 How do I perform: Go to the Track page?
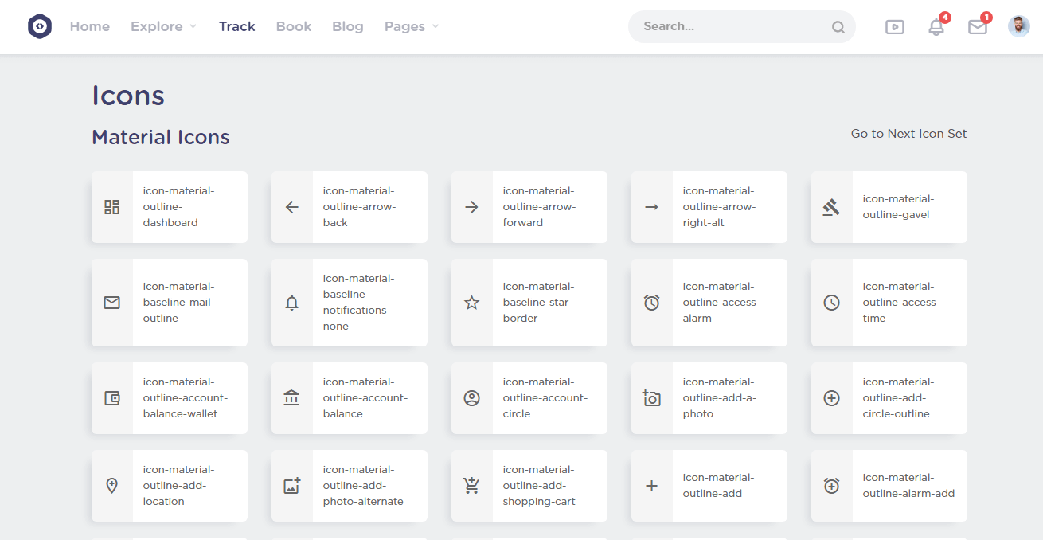[x=236, y=26]
